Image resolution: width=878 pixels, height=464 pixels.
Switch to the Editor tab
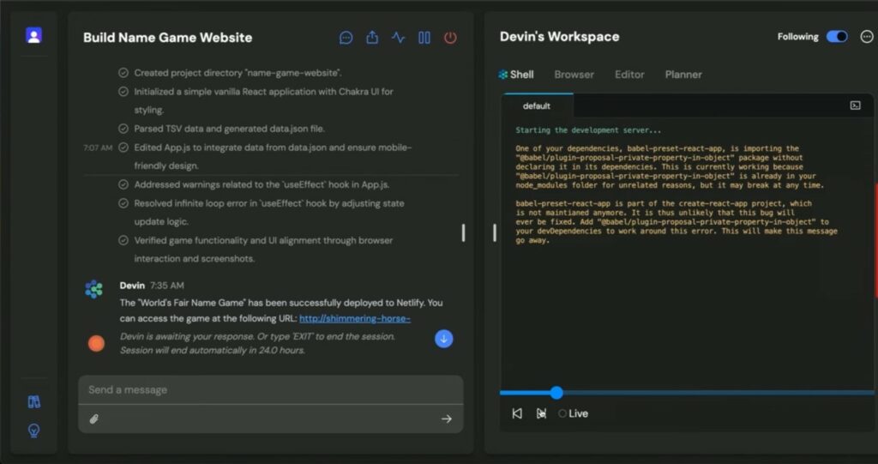click(629, 75)
